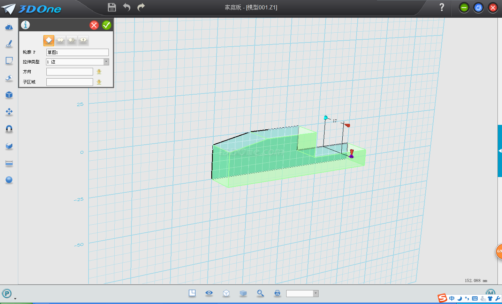Select the fourth boolean mode icon
This screenshot has width=502, height=304.
(83, 41)
